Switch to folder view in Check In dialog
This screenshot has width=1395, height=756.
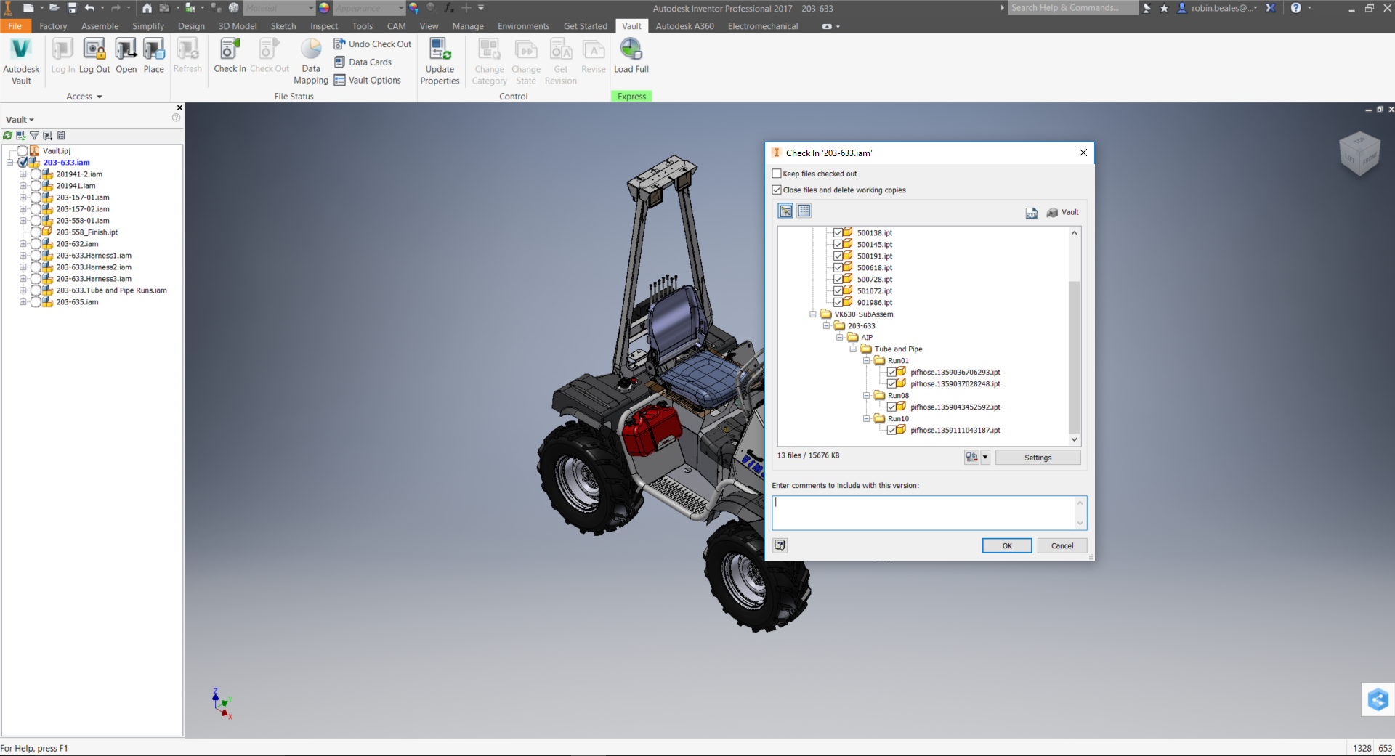click(785, 211)
